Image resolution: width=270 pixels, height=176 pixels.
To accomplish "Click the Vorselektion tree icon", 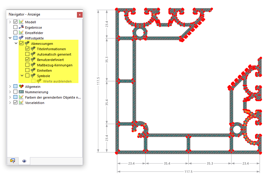I will pyautogui.click(x=21, y=102).
